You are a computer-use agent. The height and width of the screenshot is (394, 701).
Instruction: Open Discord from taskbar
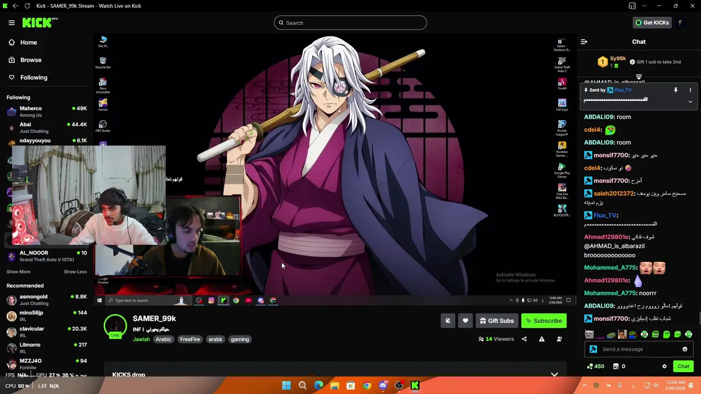pos(383,386)
